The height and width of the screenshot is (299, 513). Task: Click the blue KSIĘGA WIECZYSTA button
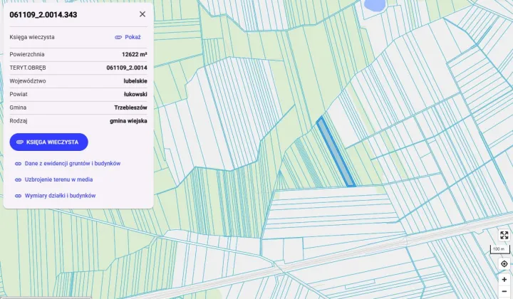click(x=48, y=142)
